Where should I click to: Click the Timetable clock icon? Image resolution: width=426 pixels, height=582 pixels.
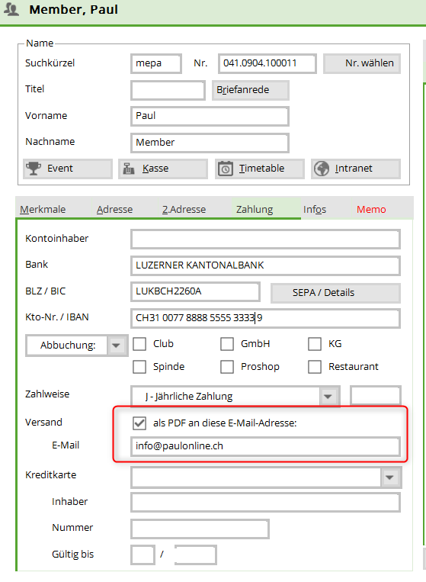pyautogui.click(x=225, y=169)
